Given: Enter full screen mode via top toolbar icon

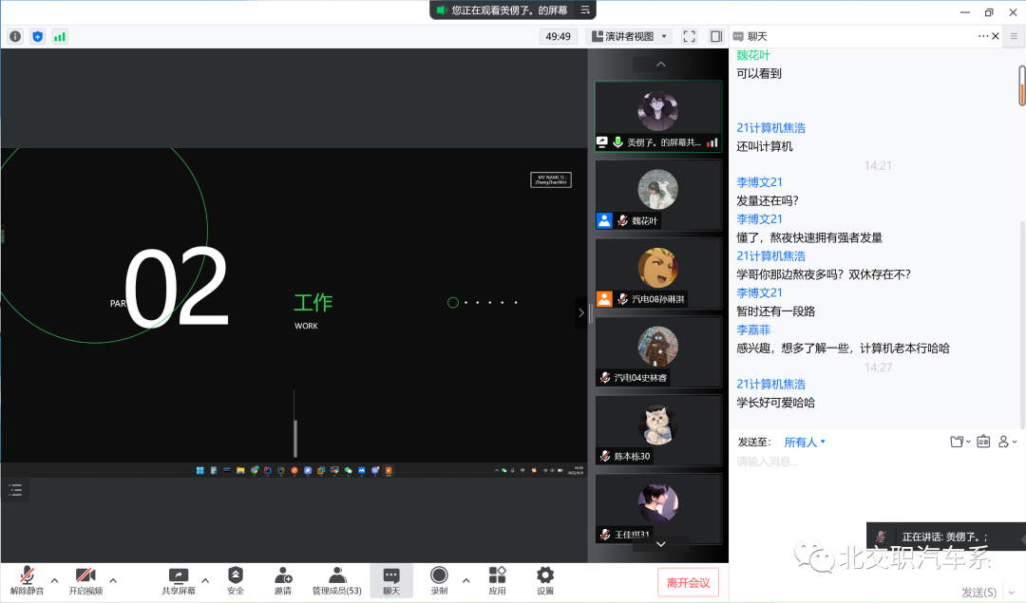Looking at the screenshot, I should 690,36.
